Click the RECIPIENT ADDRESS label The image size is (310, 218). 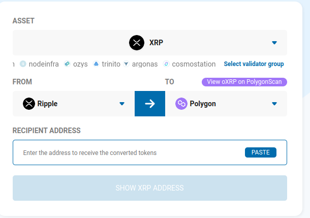[x=46, y=131]
